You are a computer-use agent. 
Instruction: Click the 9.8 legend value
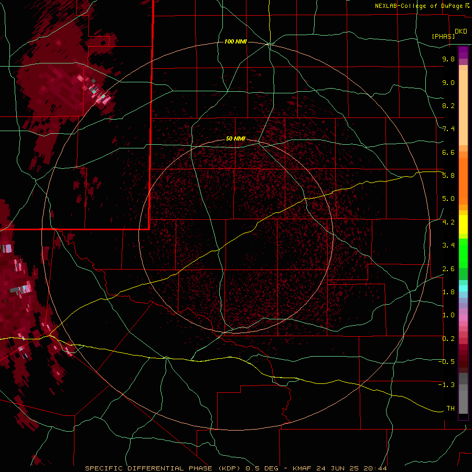pyautogui.click(x=448, y=59)
